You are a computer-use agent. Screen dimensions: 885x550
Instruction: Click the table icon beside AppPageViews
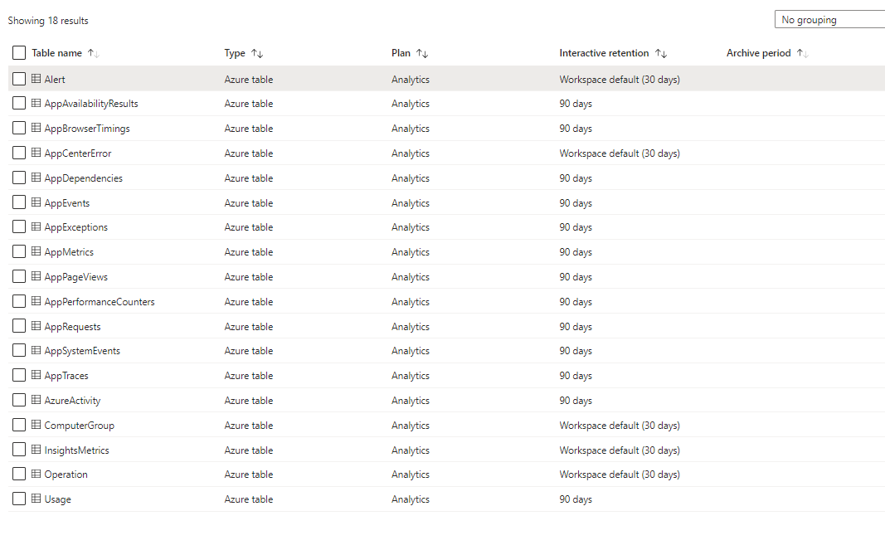click(36, 277)
